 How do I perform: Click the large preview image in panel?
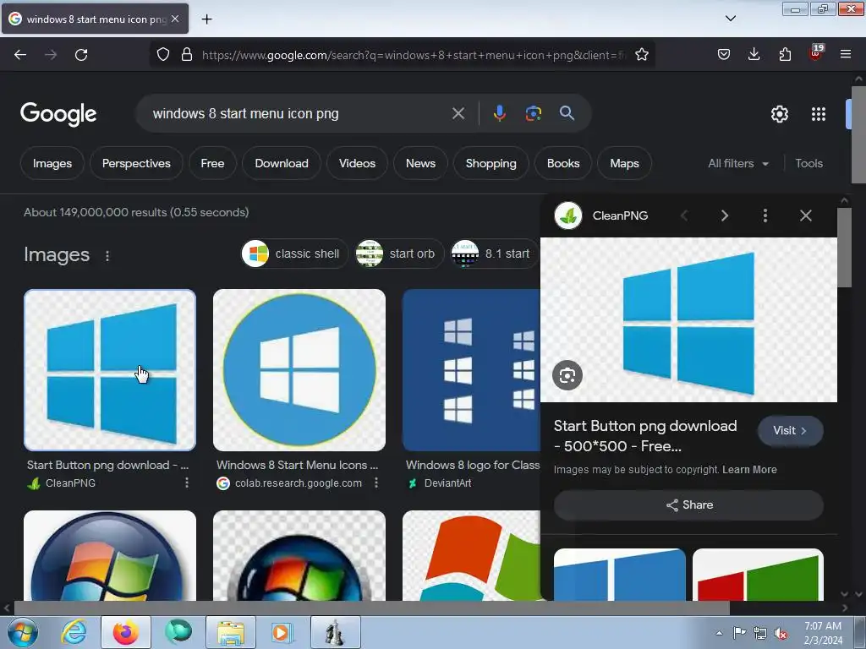point(688,319)
